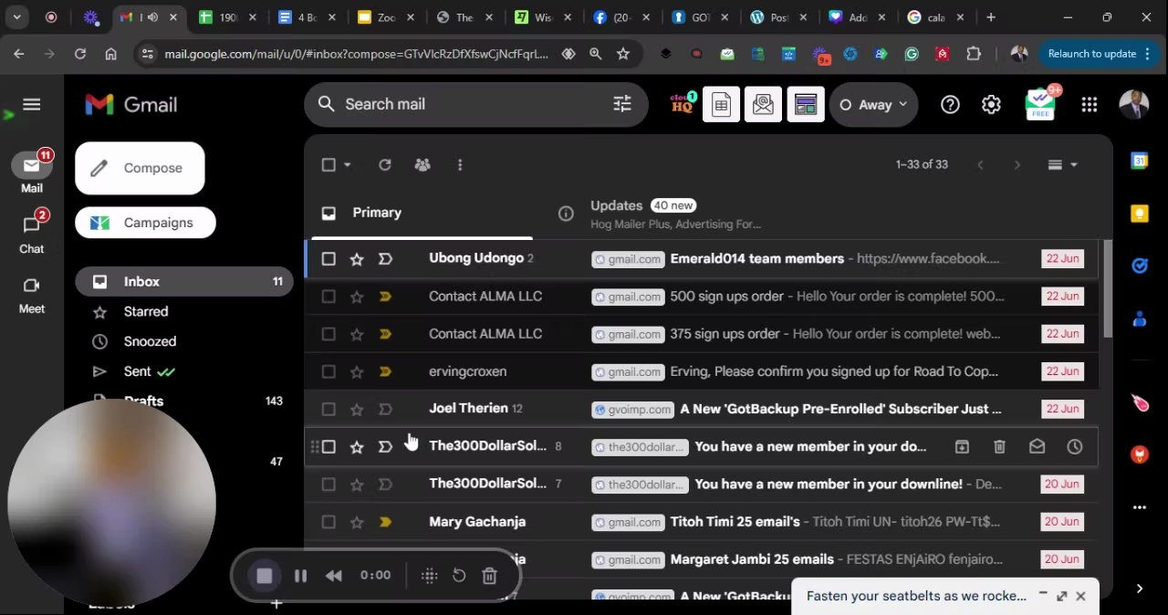Expand the Fasten your seatbelts popup

coord(1062,596)
